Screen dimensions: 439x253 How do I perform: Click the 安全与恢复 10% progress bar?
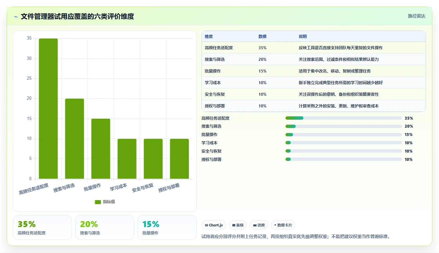(x=344, y=151)
